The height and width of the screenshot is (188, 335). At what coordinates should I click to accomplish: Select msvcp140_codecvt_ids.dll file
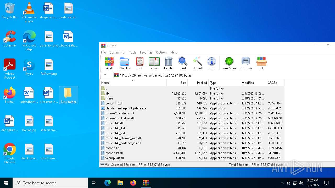192,143
